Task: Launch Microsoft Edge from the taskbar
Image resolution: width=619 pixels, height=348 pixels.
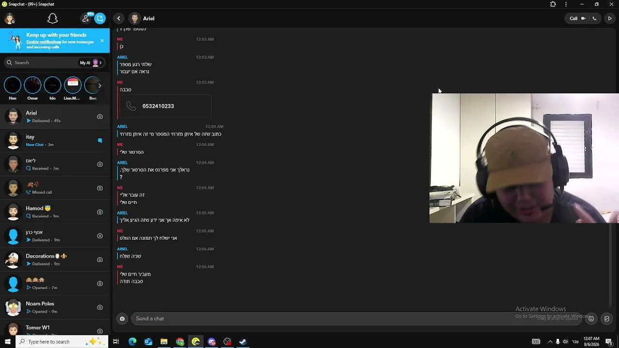Action: click(133, 342)
